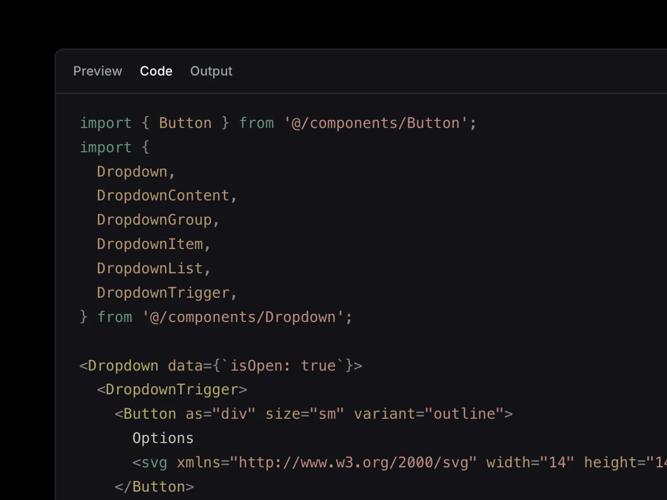The height and width of the screenshot is (500, 667).
Task: Click the variant="outline" attribute
Action: tap(429, 414)
